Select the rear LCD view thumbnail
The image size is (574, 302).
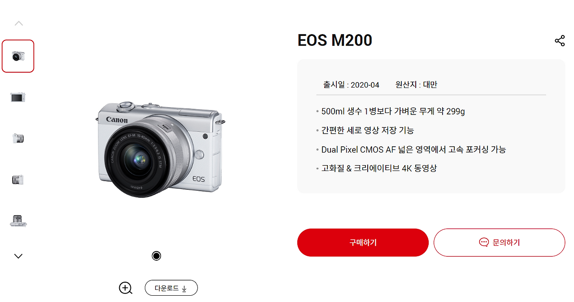(18, 97)
